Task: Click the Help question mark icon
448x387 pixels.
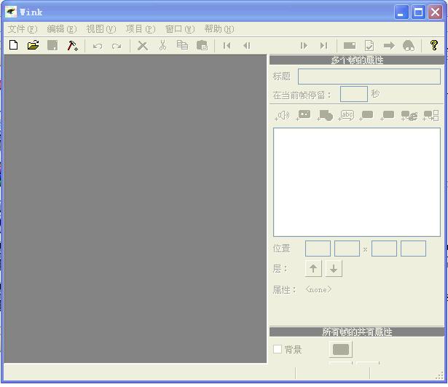Action: [434, 45]
